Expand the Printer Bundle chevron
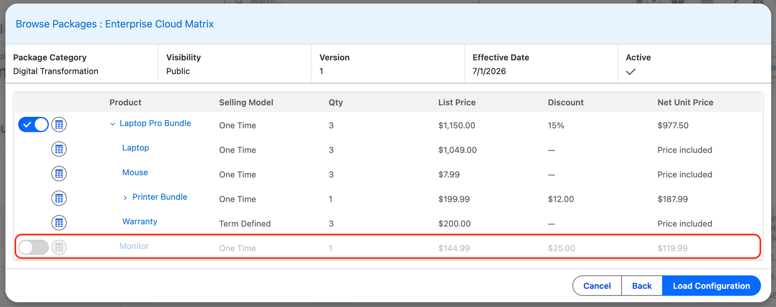 coord(125,198)
